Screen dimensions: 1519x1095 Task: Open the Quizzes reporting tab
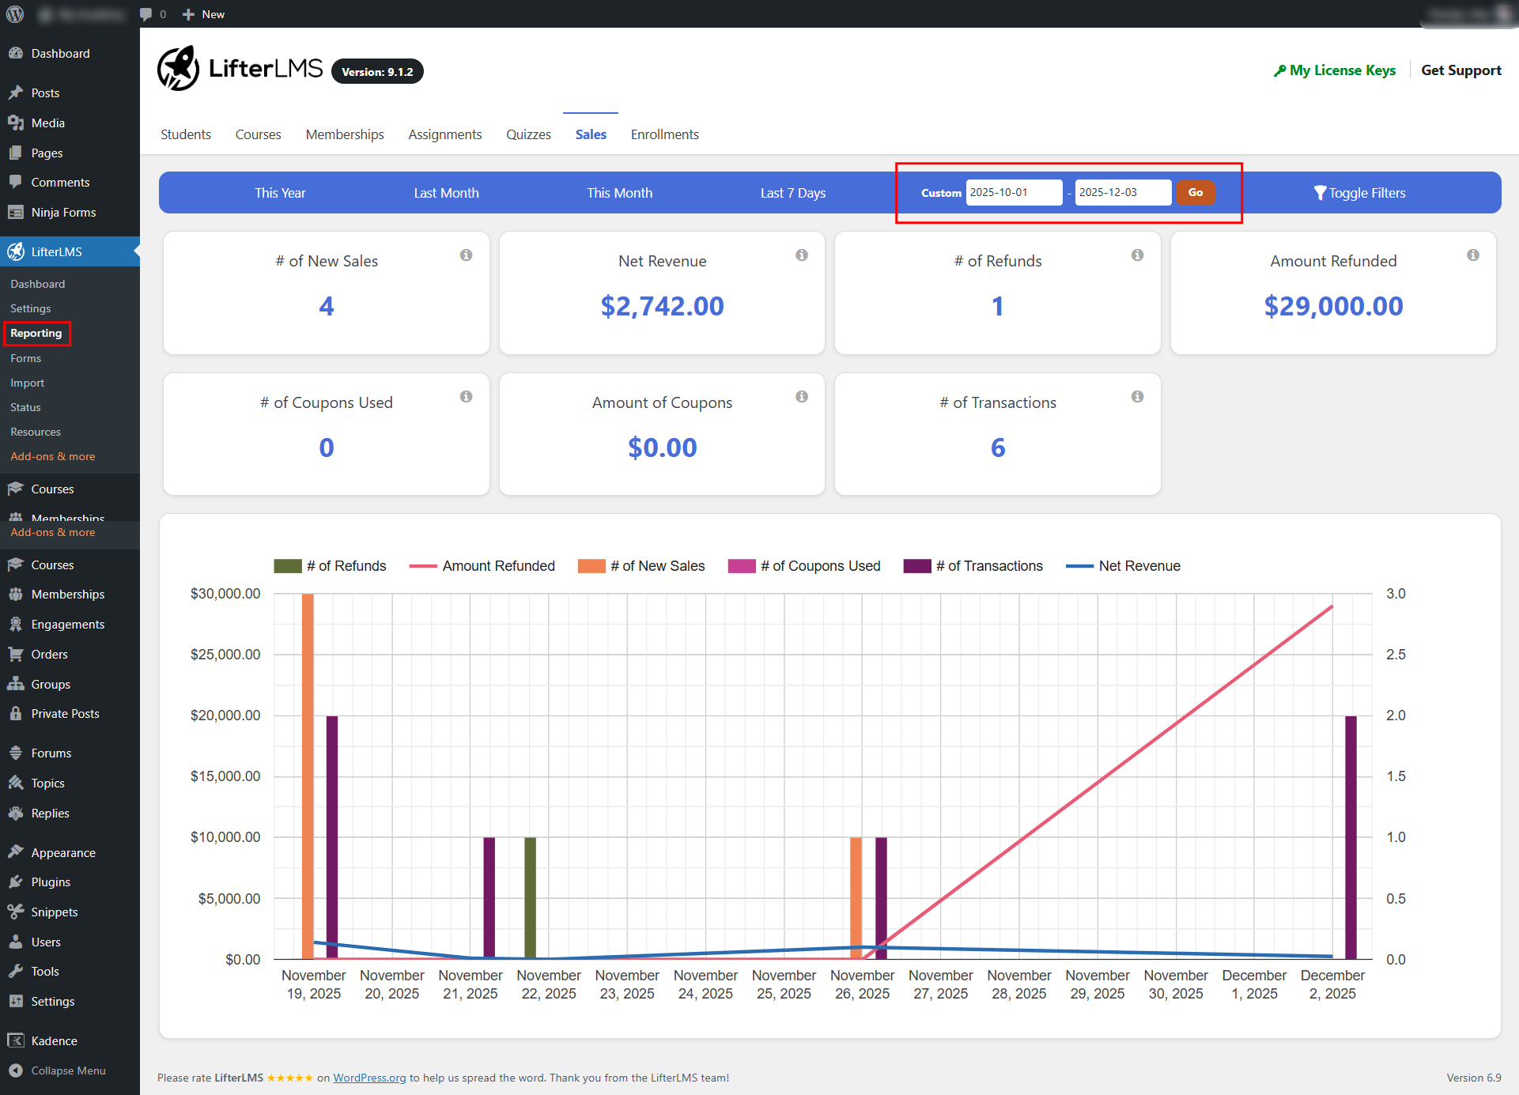(x=529, y=134)
